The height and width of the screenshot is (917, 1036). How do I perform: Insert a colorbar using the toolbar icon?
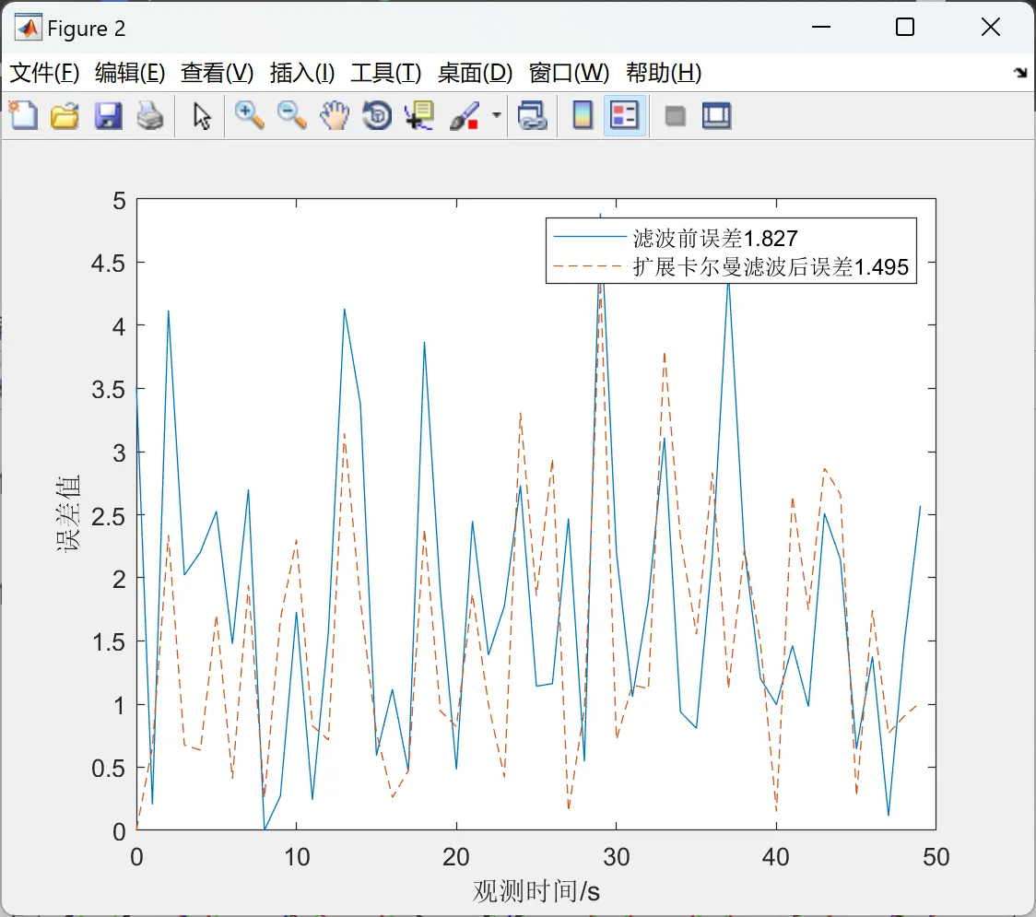click(583, 115)
